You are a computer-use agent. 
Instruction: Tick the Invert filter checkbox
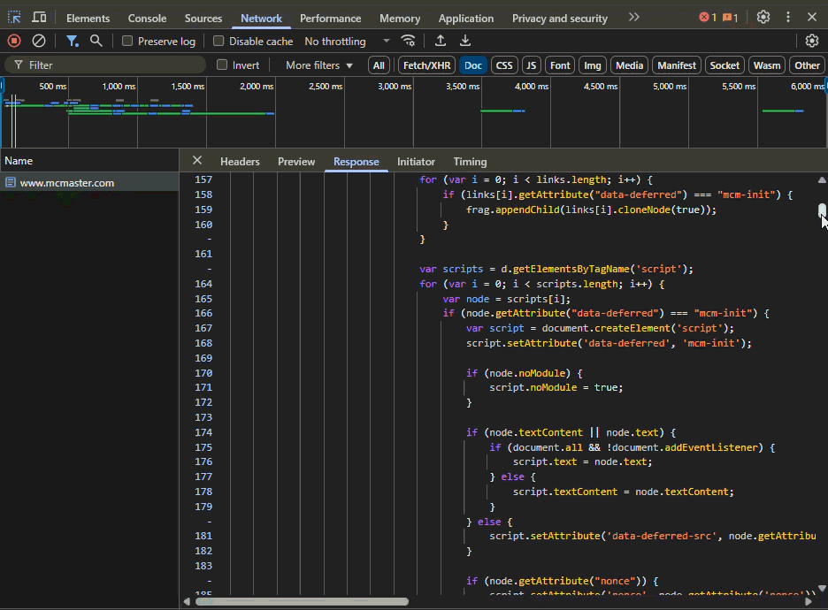tap(222, 65)
